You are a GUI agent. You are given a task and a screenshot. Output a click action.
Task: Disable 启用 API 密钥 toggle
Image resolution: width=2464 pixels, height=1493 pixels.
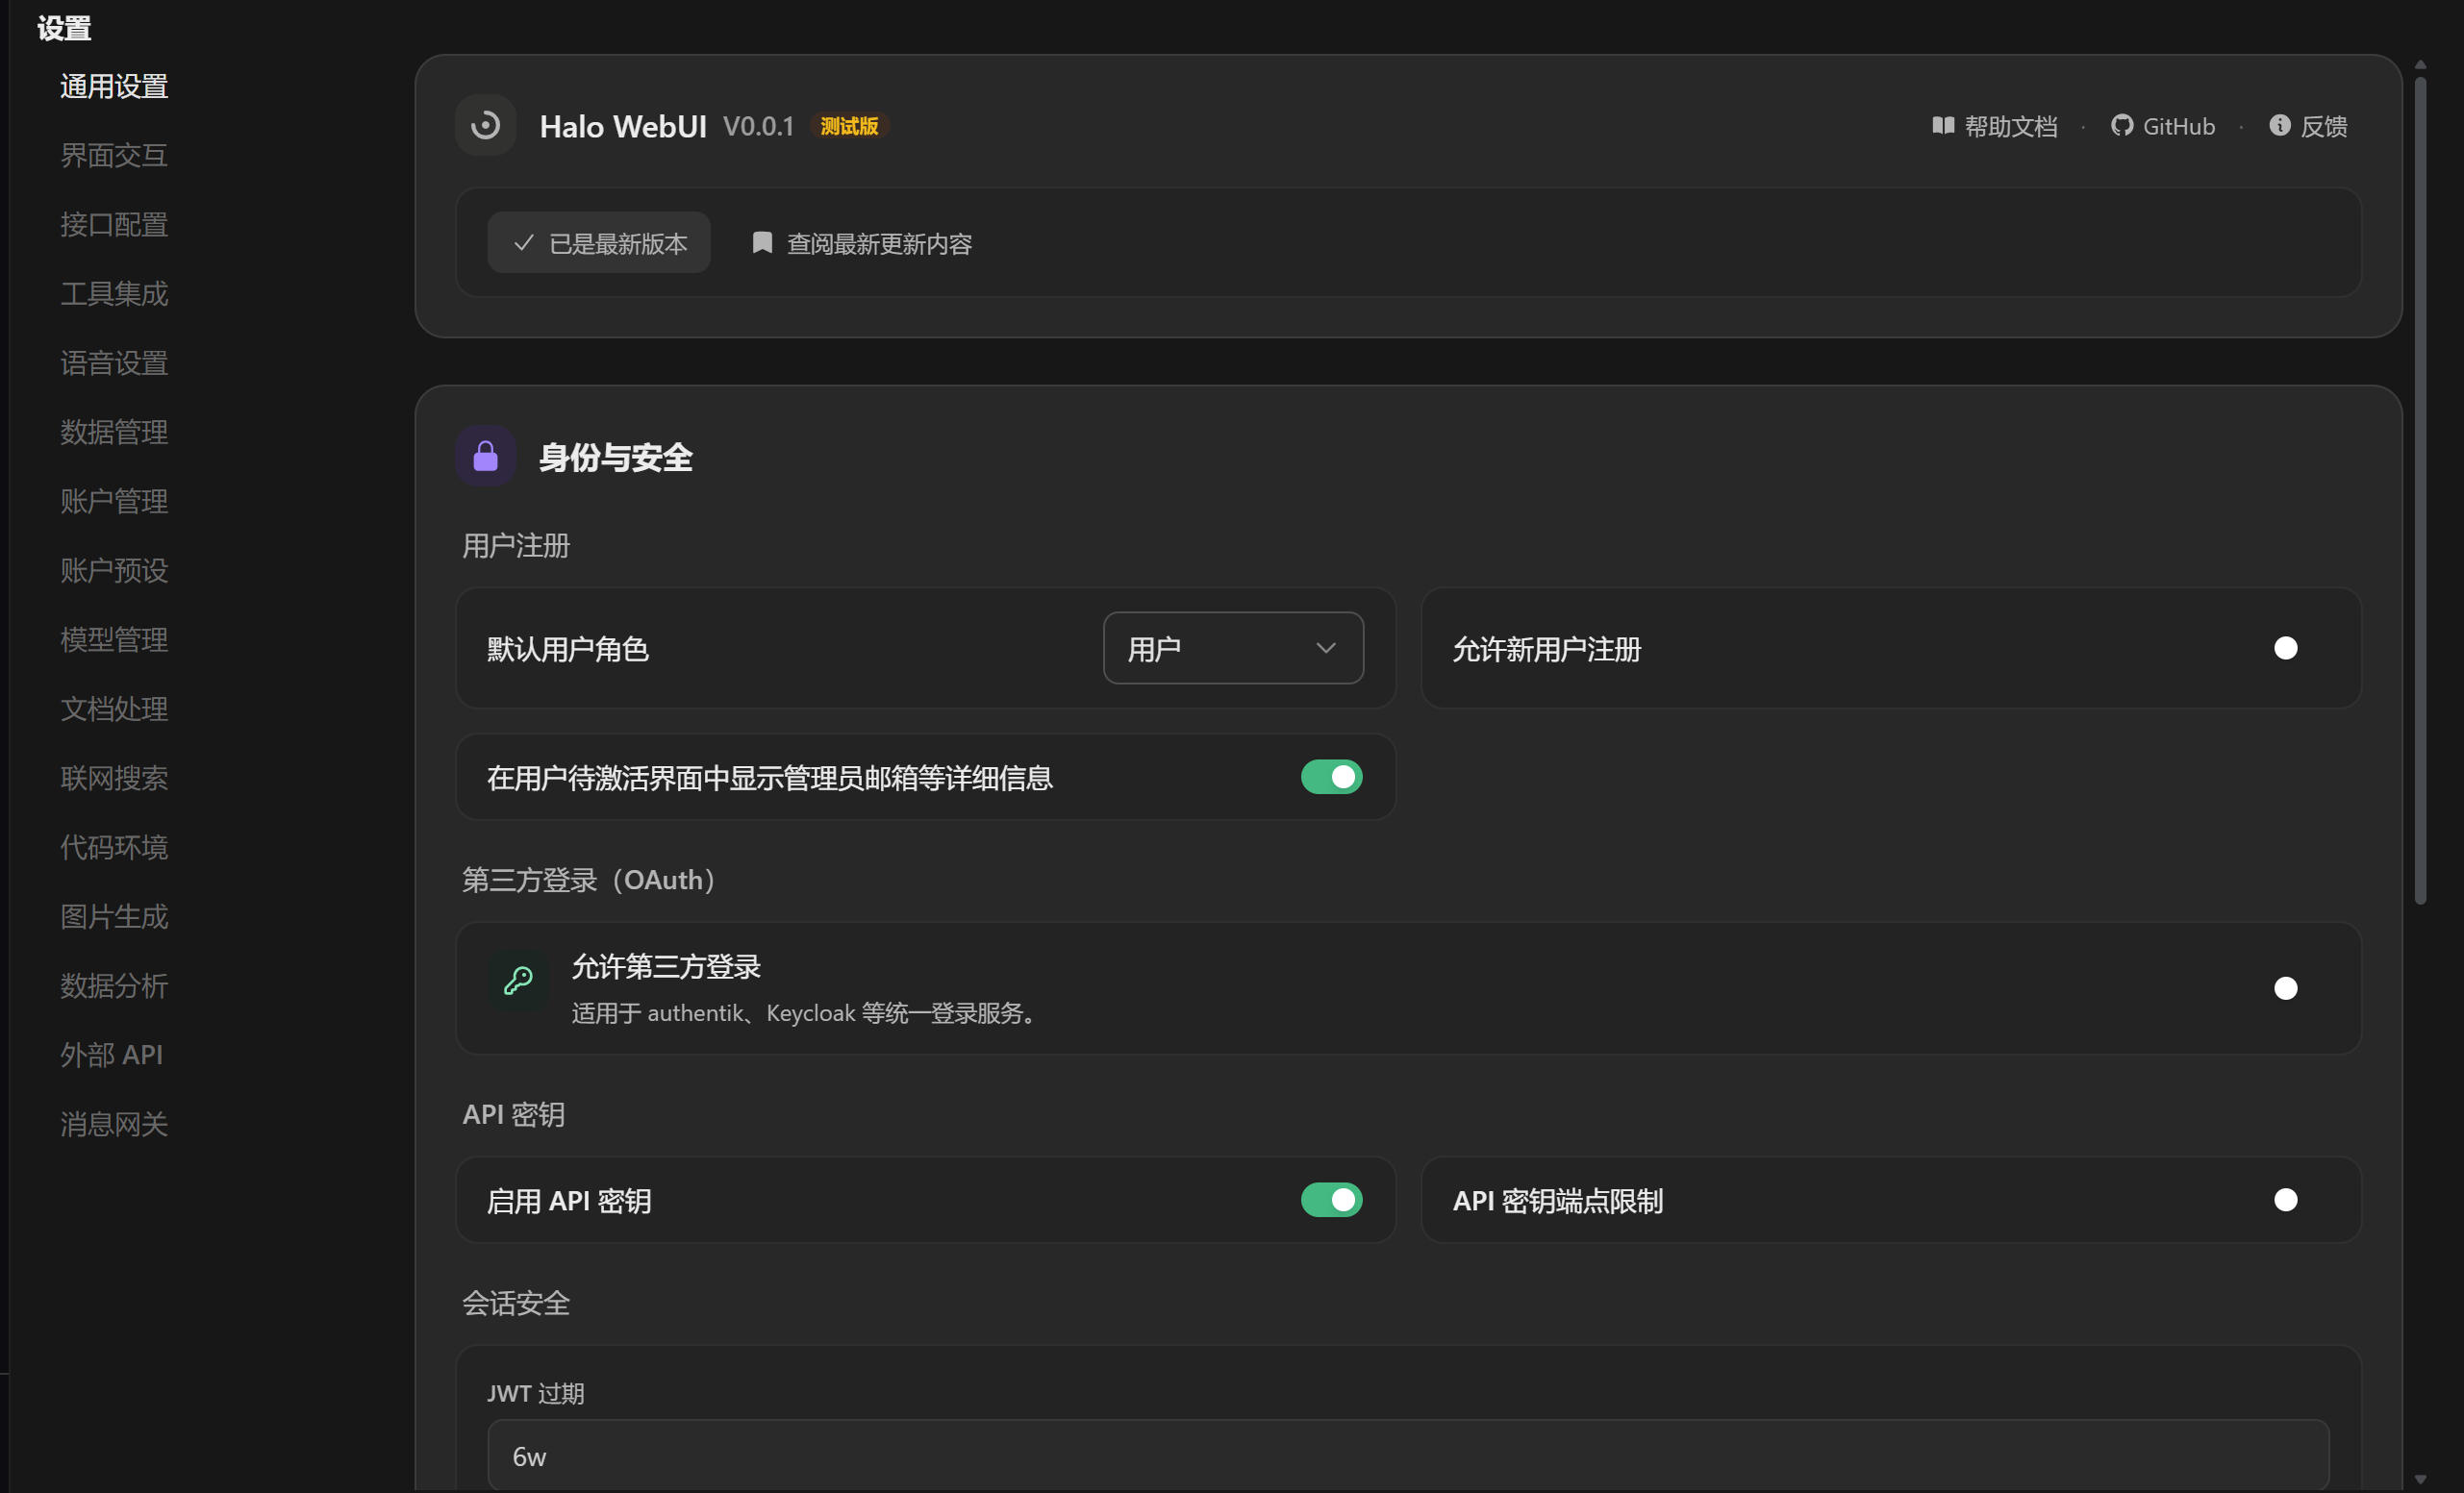point(1331,1200)
